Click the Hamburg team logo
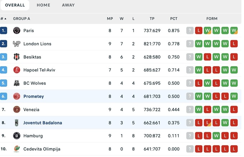 point(17,136)
